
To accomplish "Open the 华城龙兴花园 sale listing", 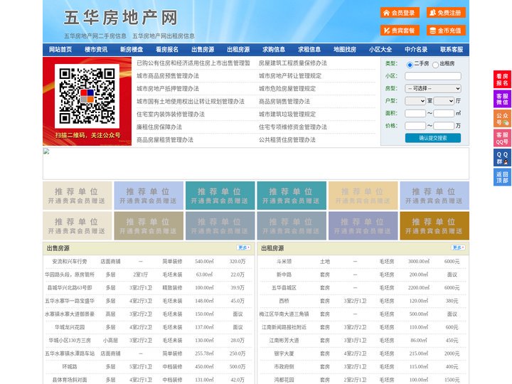I will point(70,327).
